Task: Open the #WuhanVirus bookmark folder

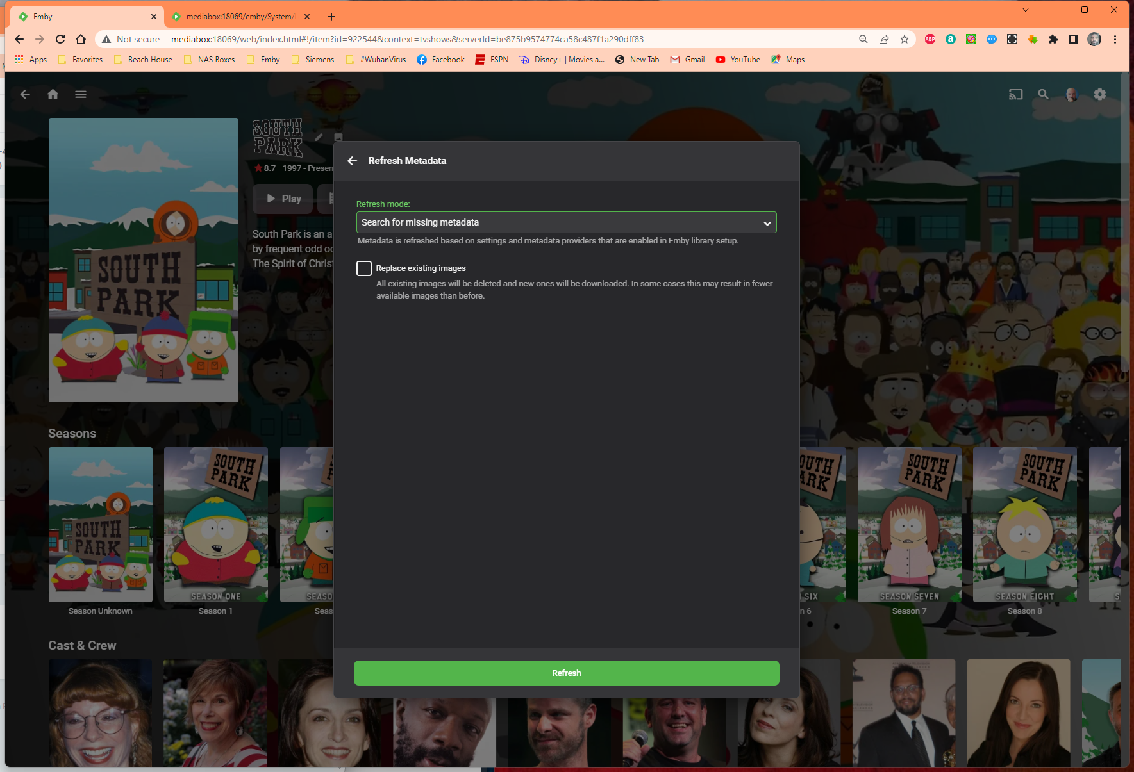Action: (376, 60)
